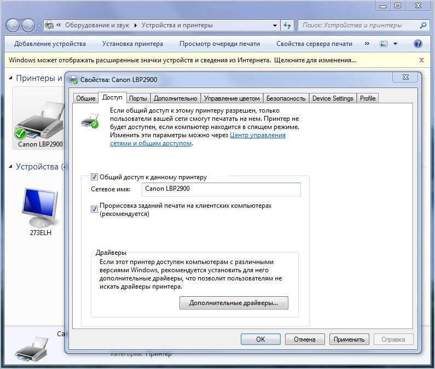Click Применить button

point(349,339)
